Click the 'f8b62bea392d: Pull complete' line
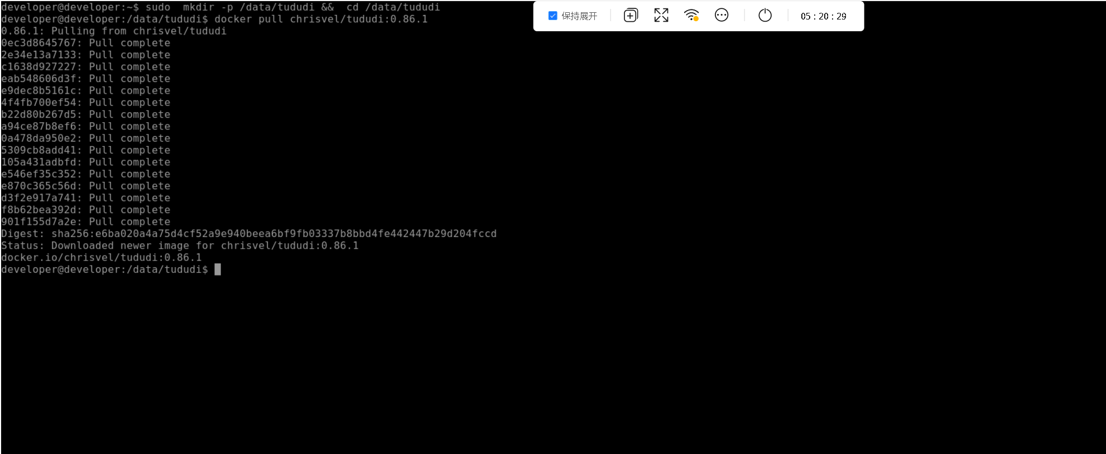 click(86, 210)
